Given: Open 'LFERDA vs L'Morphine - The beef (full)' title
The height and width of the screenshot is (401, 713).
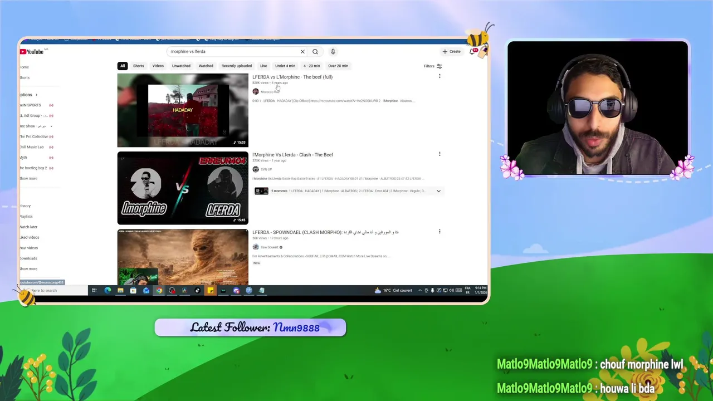Looking at the screenshot, I should point(292,77).
